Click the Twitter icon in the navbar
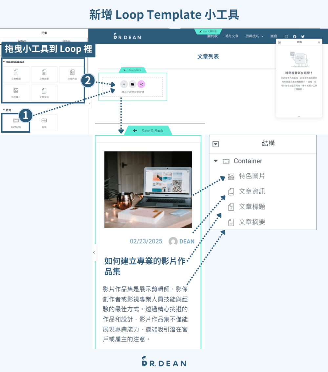The height and width of the screenshot is (372, 328). click(x=303, y=36)
